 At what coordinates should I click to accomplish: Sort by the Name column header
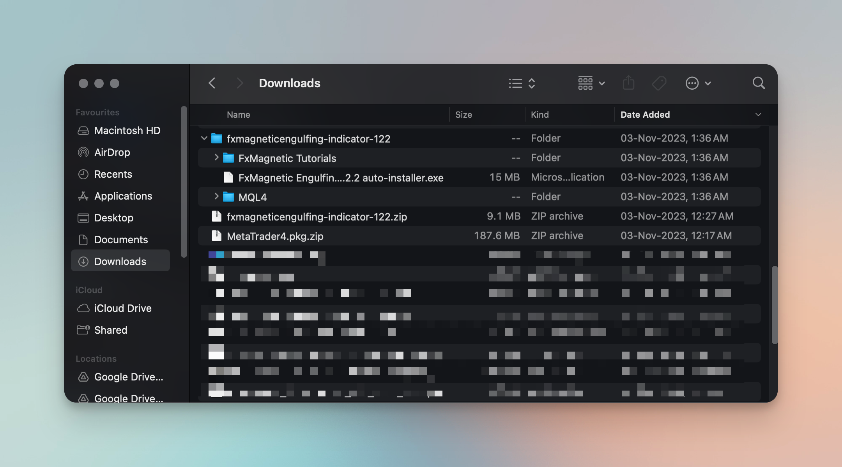coord(238,115)
